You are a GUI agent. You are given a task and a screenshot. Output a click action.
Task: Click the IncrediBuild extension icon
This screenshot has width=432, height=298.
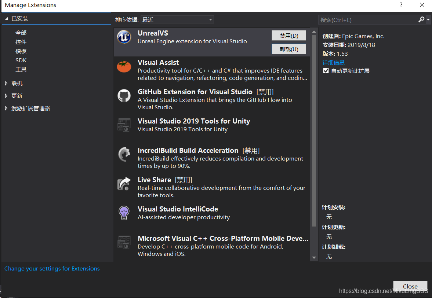[x=124, y=154]
